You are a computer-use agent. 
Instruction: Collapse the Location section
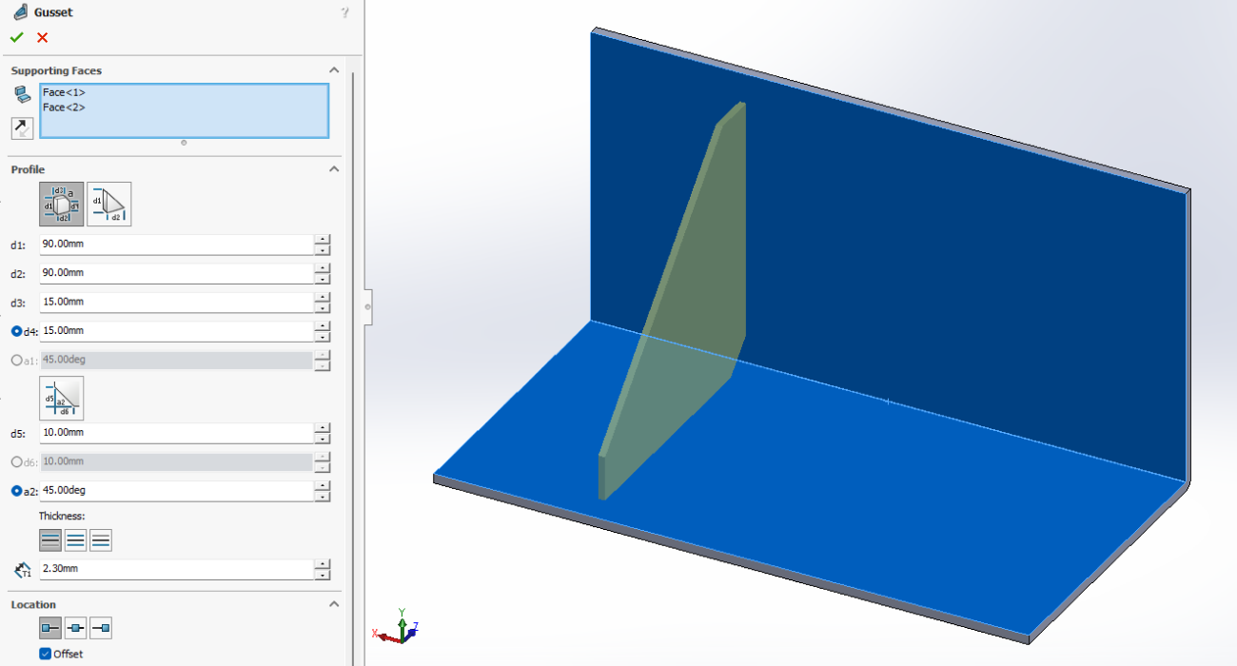point(334,604)
